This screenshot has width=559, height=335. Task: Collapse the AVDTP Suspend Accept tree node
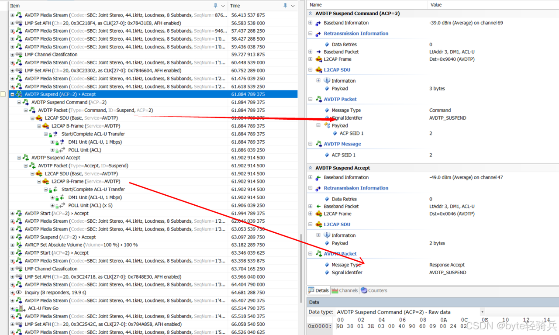pos(19,158)
